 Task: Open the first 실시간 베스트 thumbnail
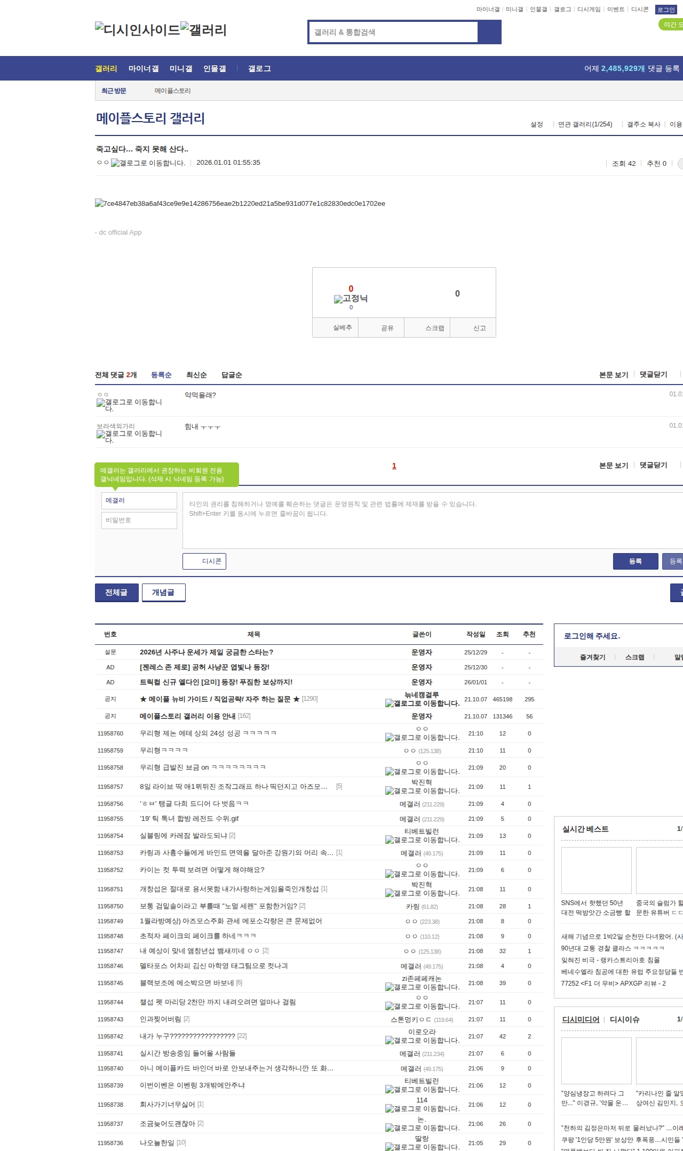coord(596,870)
